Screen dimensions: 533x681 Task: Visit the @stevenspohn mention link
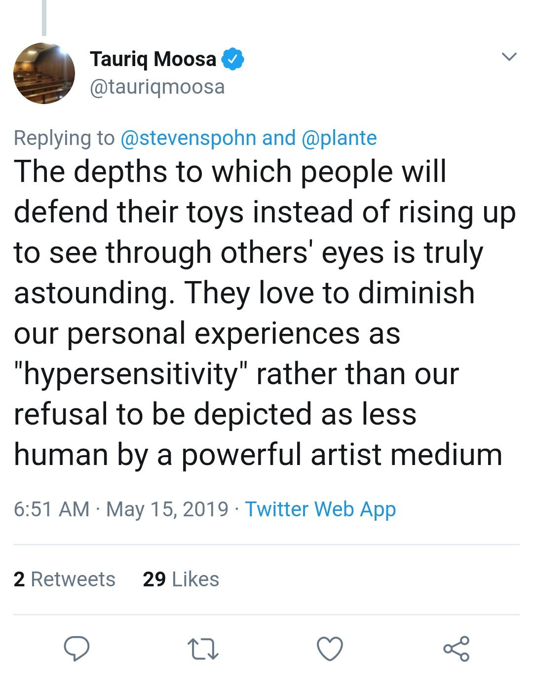coord(188,138)
